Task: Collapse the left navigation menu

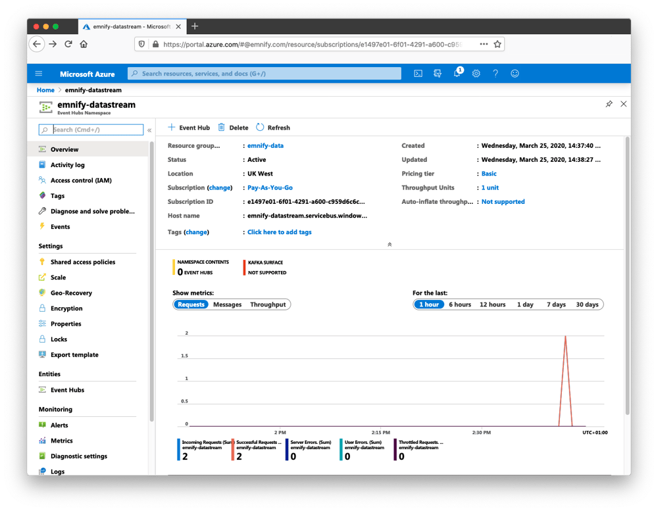Action: [149, 130]
